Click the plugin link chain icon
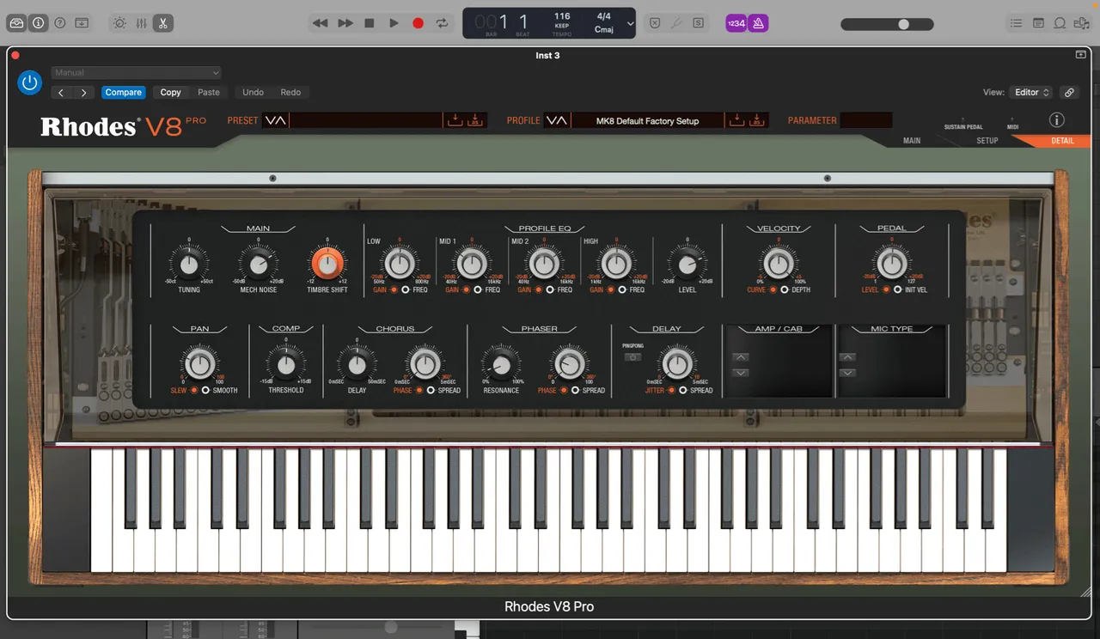 pos(1069,92)
